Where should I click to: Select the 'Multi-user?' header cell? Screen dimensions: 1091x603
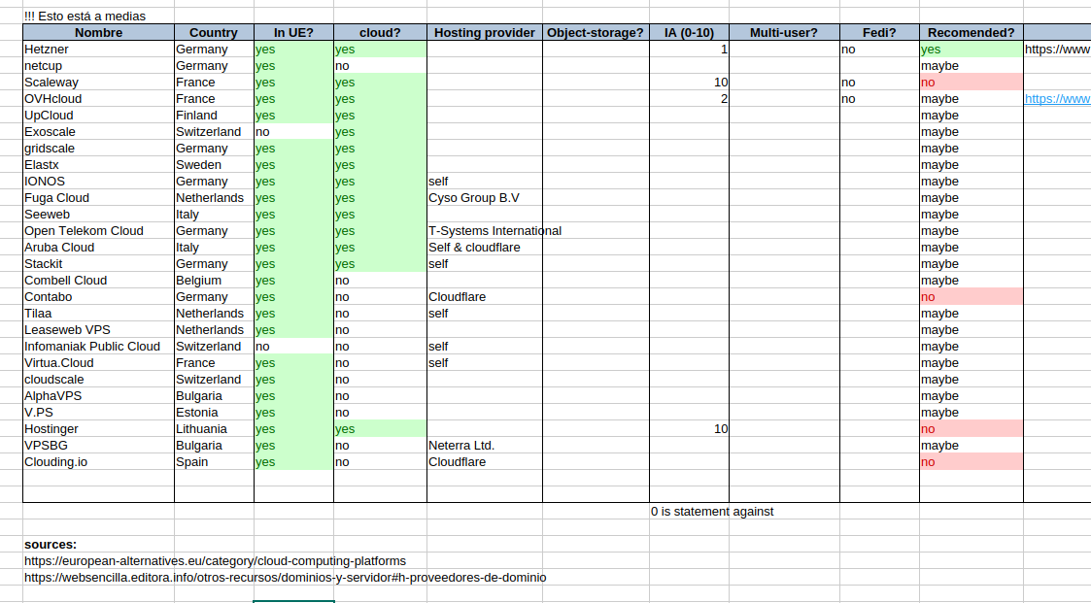click(x=784, y=33)
